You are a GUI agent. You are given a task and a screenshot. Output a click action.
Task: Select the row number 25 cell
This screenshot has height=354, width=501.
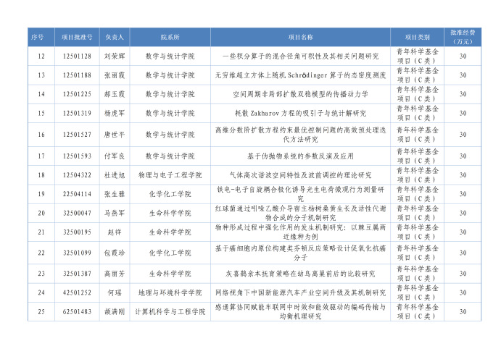tap(41, 312)
